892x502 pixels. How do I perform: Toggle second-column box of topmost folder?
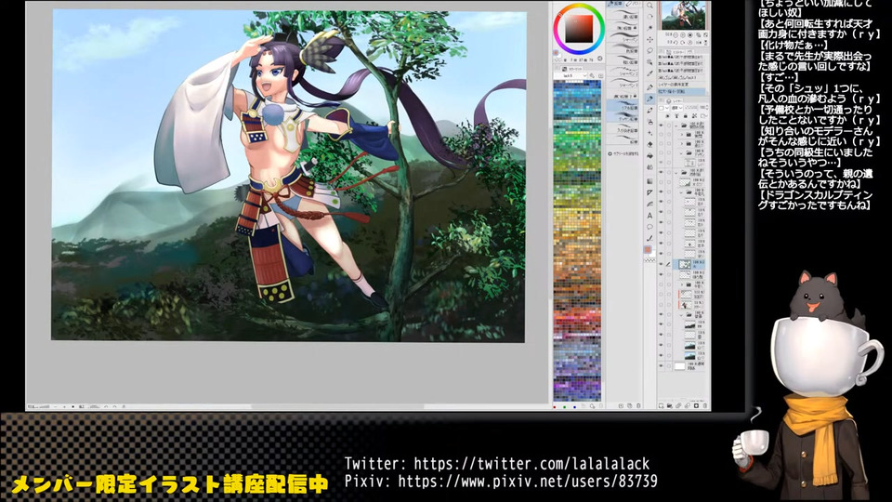pos(669,125)
